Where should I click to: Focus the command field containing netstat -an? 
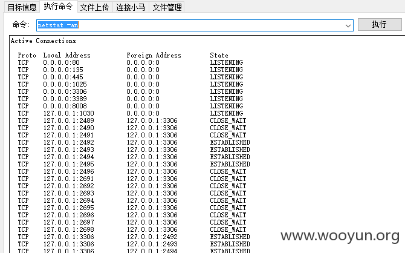coord(195,25)
